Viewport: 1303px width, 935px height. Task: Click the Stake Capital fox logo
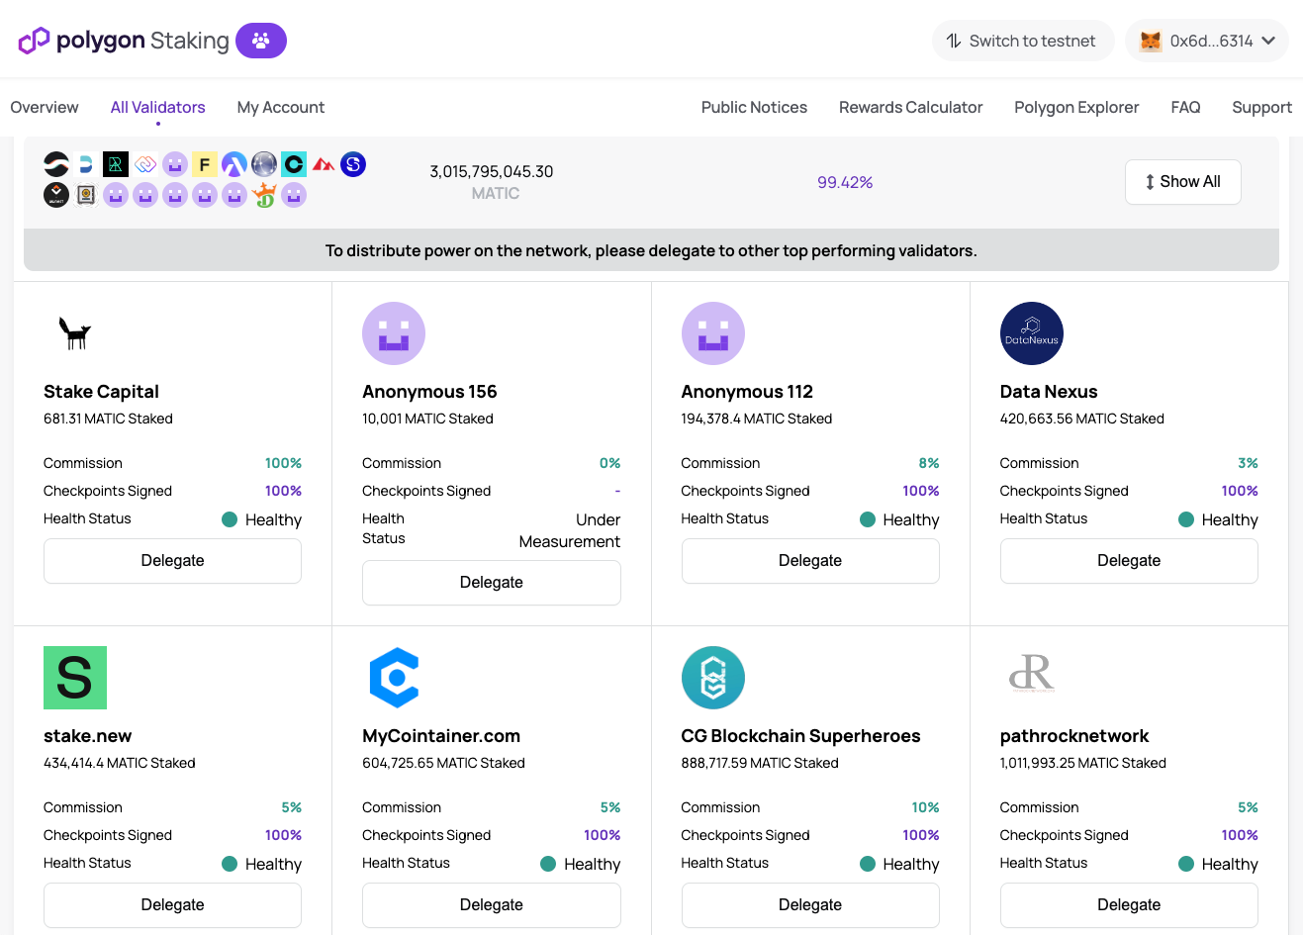point(75,333)
